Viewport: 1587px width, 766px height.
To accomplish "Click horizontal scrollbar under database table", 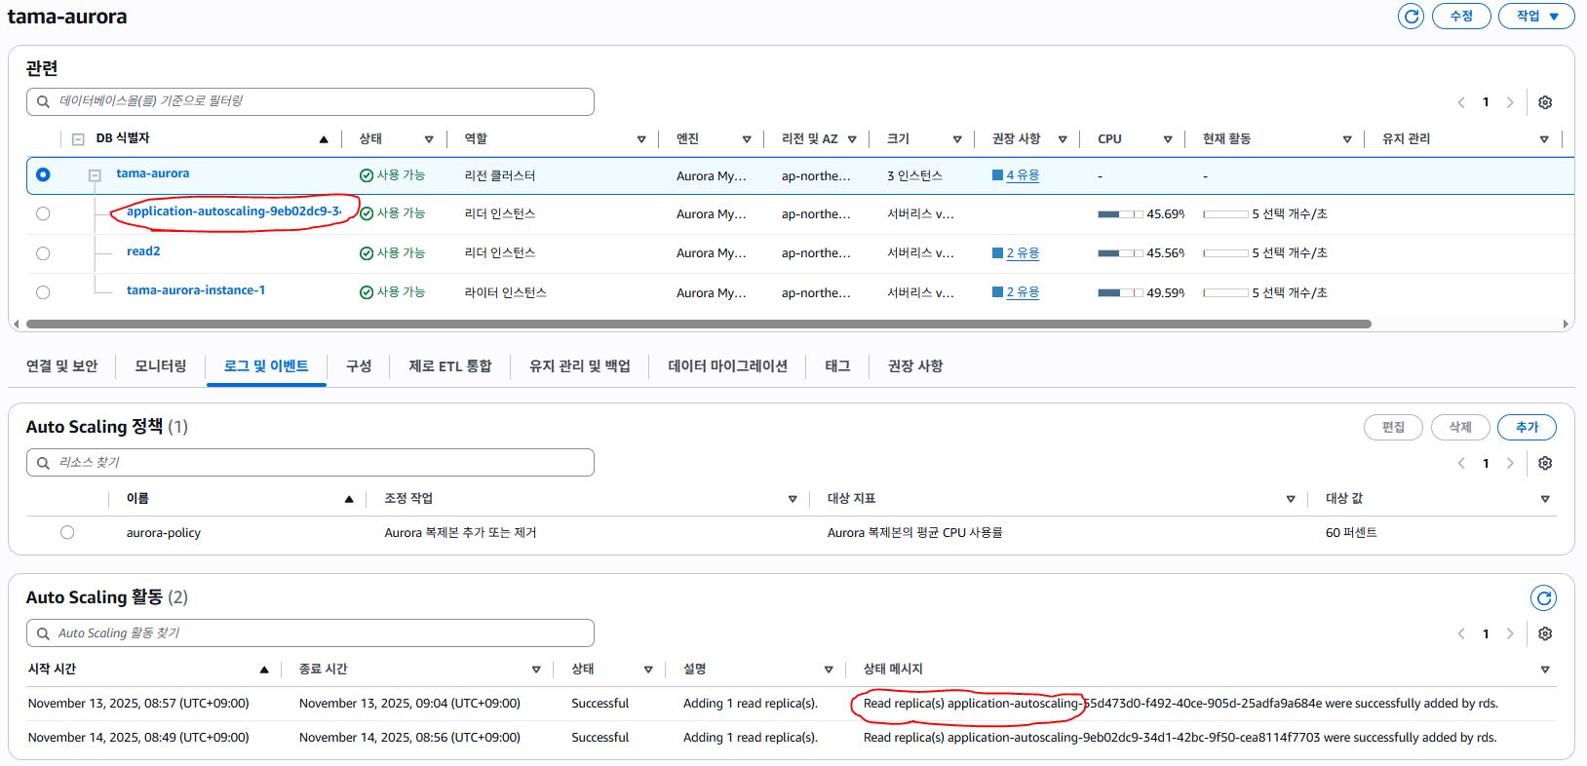I will [699, 324].
